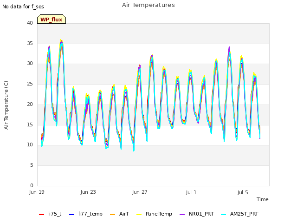This screenshot has width=297, height=223.
Task: Click the lowest temperature trough before Jun 27
Action: coord(134,150)
